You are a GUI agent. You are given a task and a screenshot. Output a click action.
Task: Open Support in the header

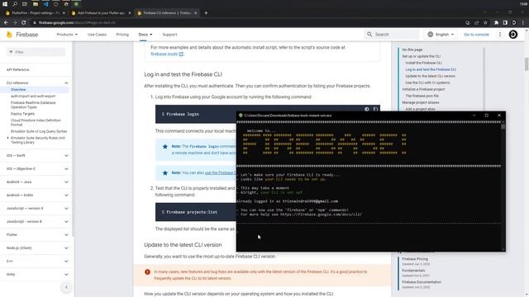[169, 35]
